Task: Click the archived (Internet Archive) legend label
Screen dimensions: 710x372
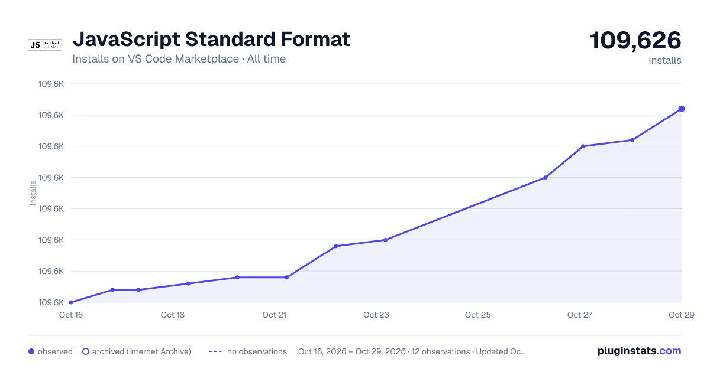Action: point(141,351)
